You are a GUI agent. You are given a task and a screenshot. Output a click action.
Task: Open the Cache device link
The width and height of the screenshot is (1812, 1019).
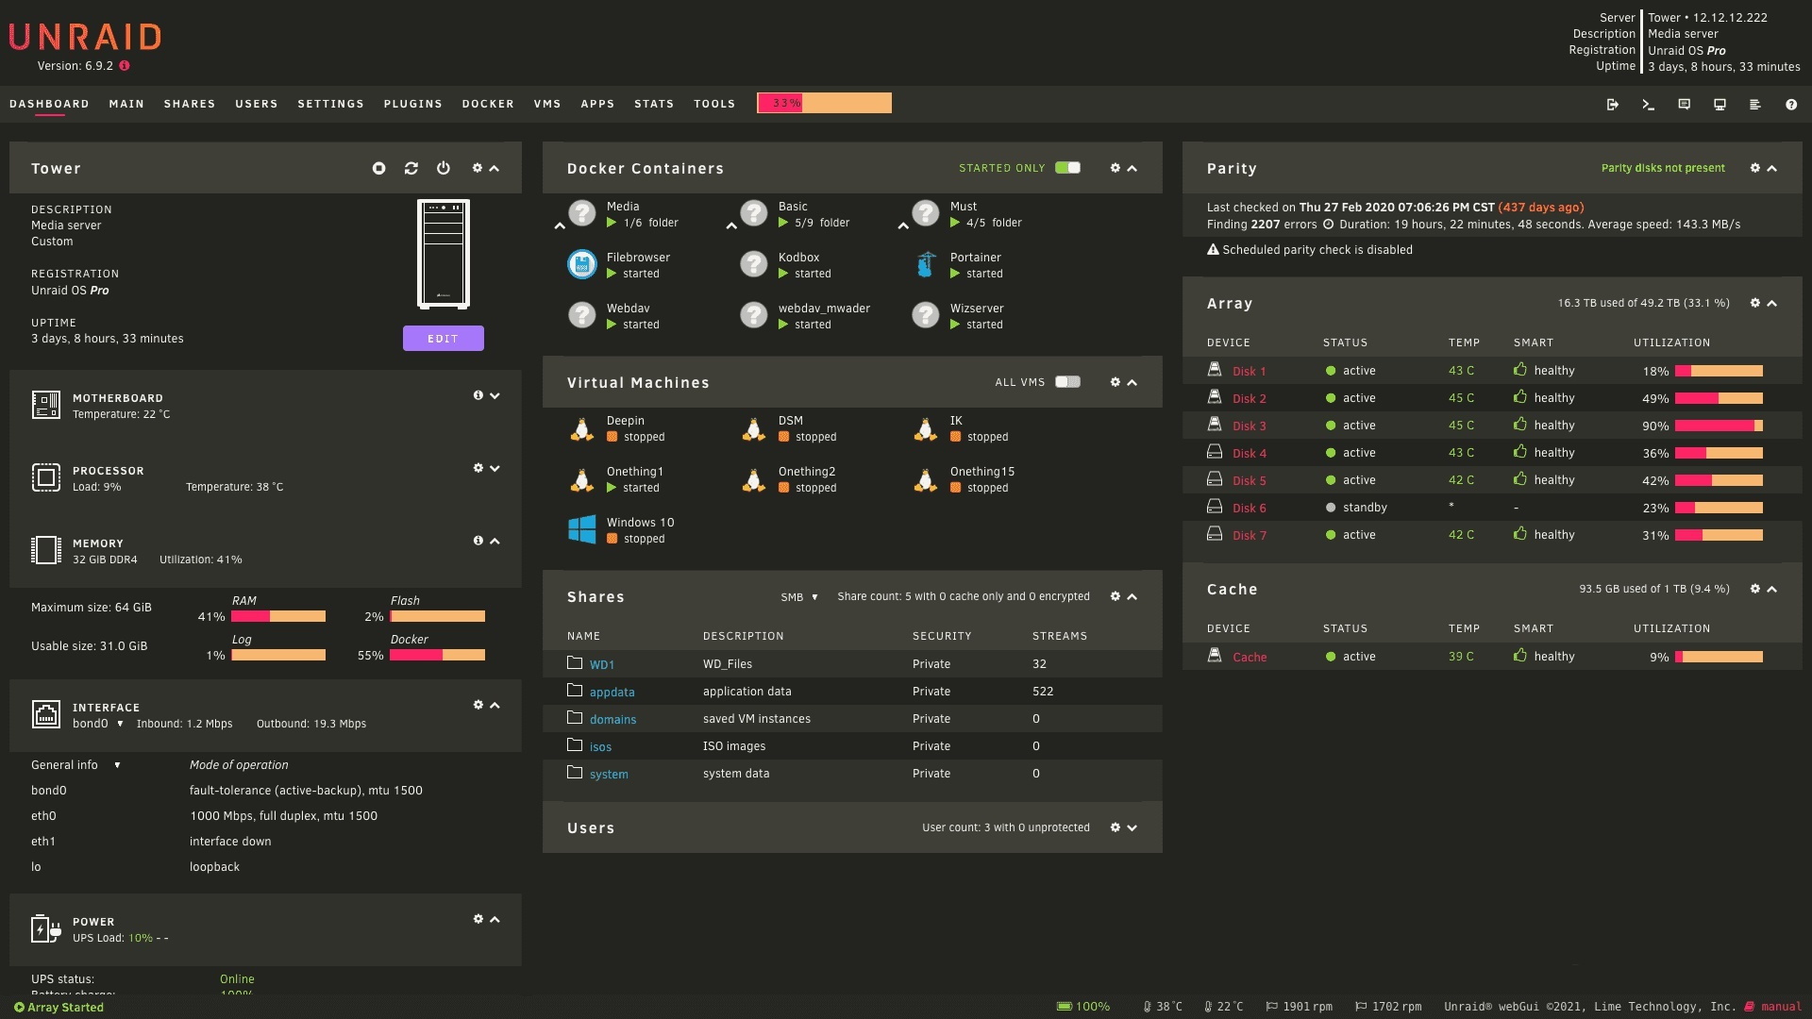click(1250, 657)
